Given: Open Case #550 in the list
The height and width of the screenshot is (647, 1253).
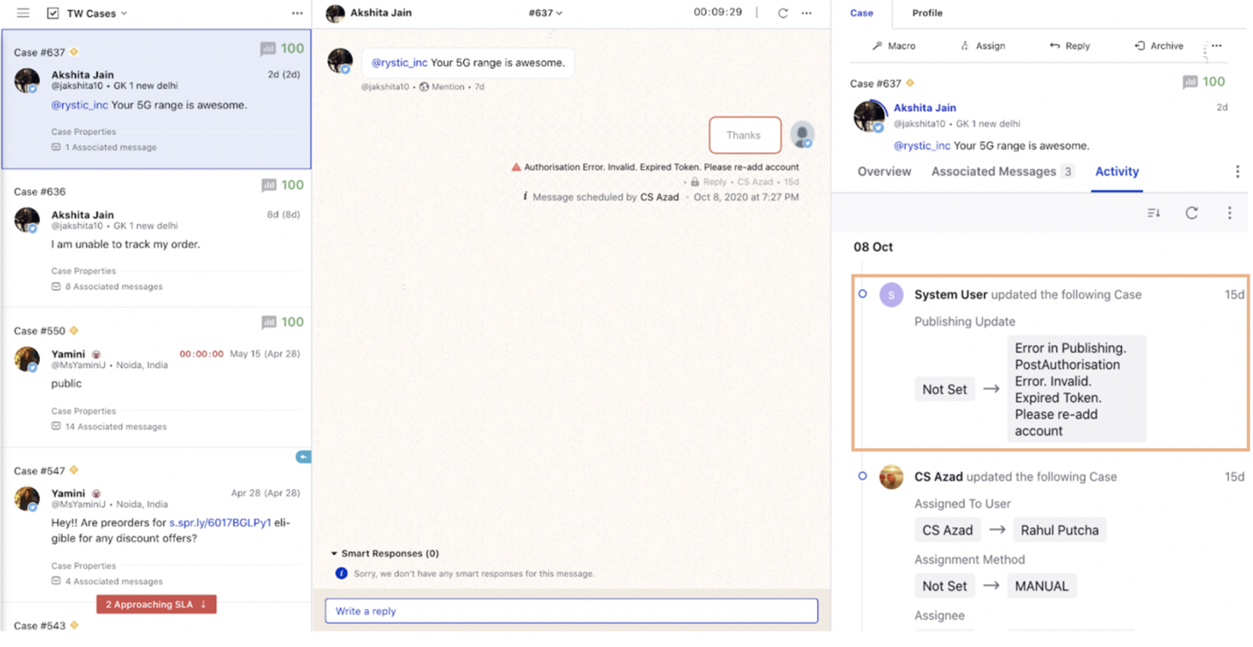Looking at the screenshot, I should (x=156, y=379).
